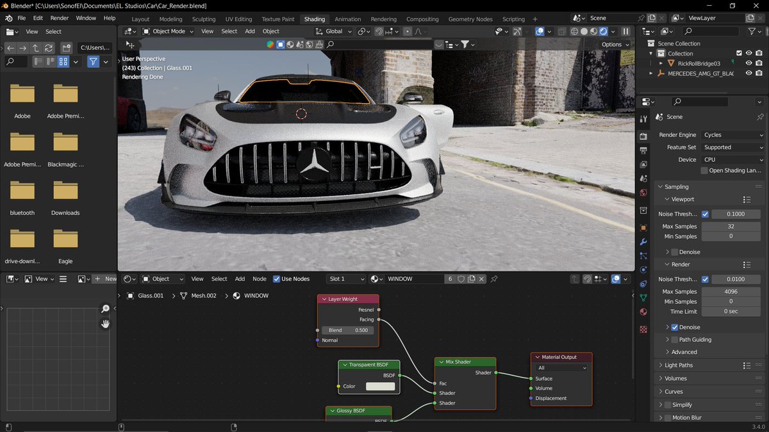Click Render Max Samples 4096 field
769x432 pixels.
[x=731, y=291]
